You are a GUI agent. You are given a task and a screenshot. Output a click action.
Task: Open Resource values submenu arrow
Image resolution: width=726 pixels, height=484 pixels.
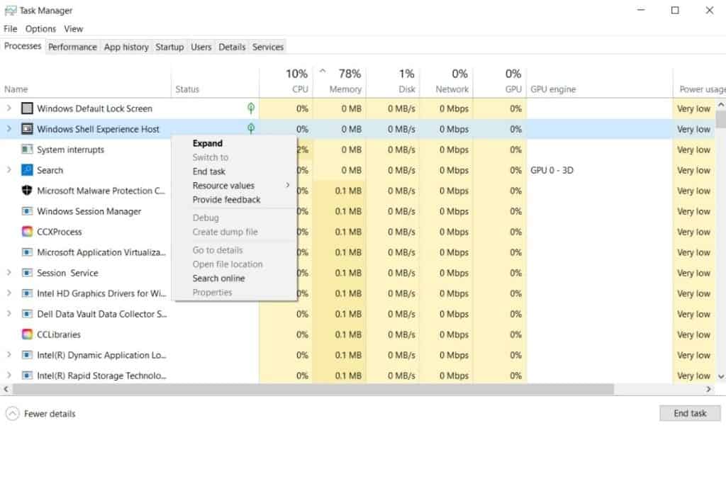click(x=288, y=185)
